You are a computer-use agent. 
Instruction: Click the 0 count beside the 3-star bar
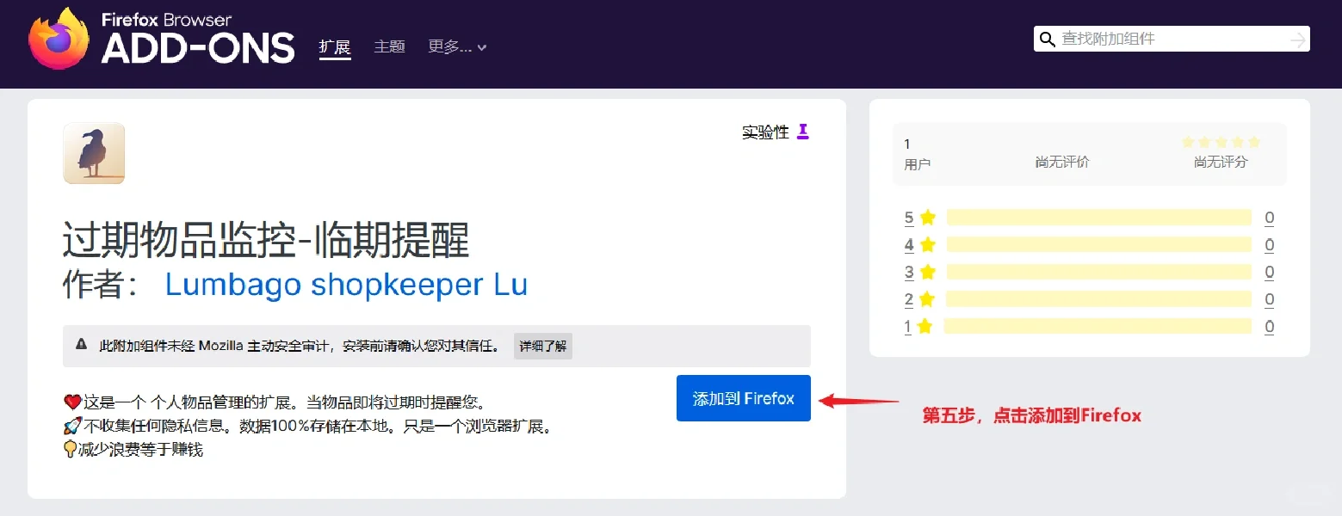click(x=1269, y=271)
